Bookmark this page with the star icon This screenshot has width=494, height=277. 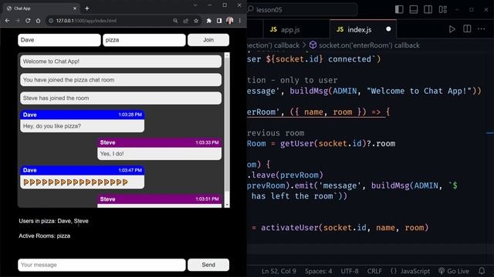pos(196,21)
